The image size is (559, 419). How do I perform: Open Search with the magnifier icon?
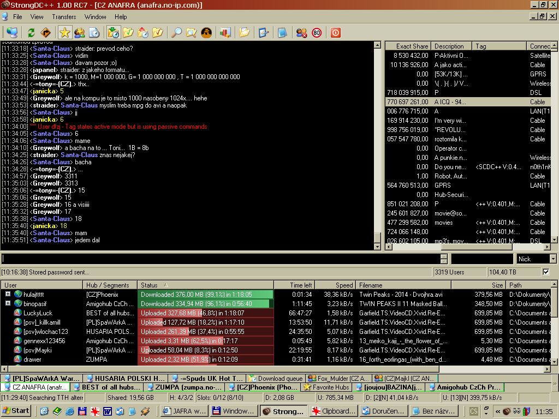coord(176,33)
